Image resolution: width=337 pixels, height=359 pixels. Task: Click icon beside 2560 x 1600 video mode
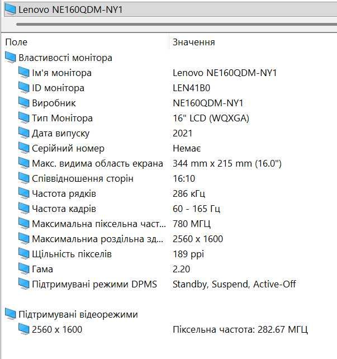tap(24, 329)
